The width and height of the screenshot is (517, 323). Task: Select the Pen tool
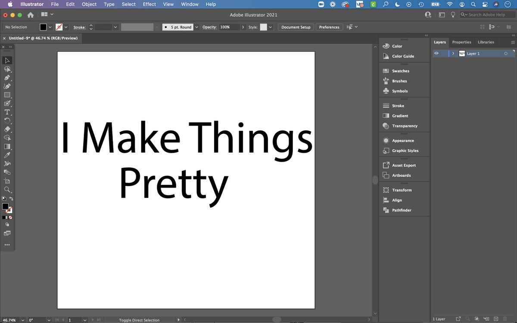(7, 78)
